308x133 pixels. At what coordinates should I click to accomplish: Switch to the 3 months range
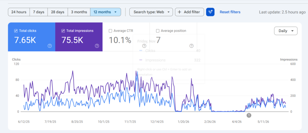[79, 12]
